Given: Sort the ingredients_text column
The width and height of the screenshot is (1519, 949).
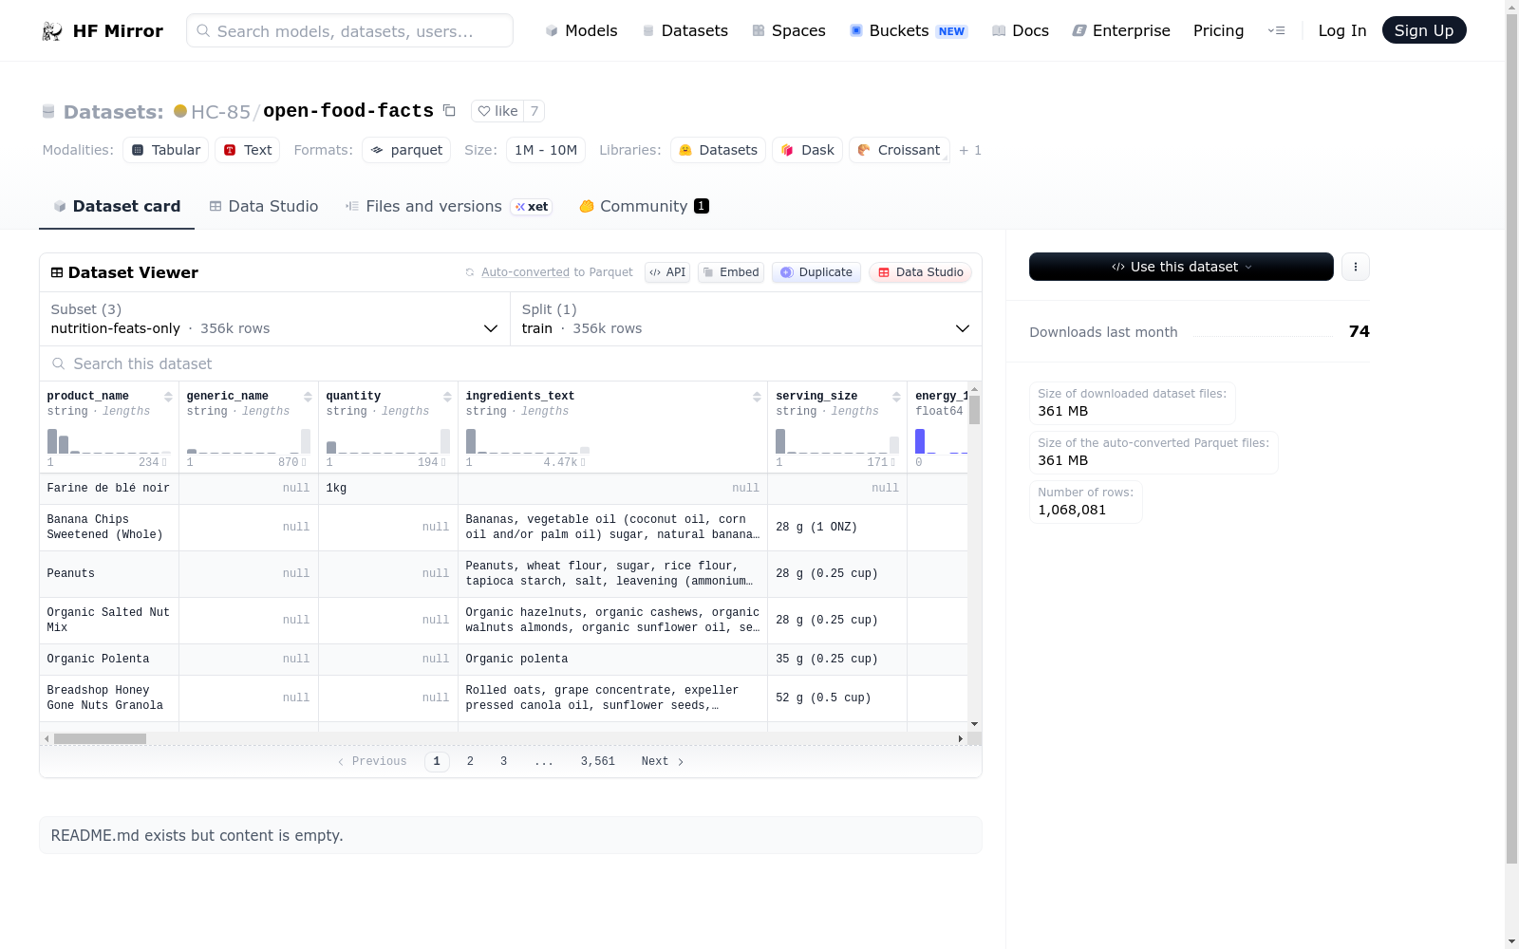Looking at the screenshot, I should (x=757, y=397).
